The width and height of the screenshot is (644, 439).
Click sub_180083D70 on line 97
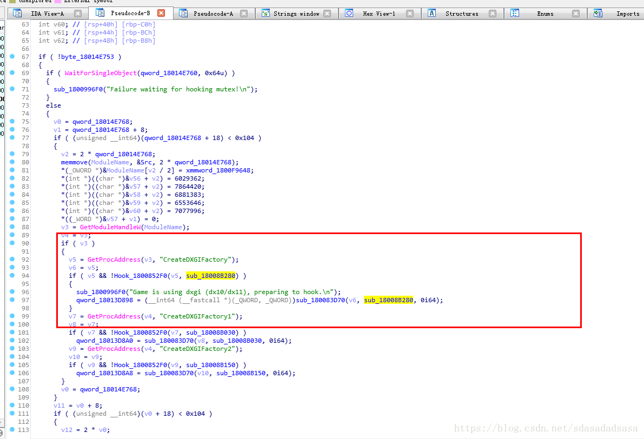(320, 300)
